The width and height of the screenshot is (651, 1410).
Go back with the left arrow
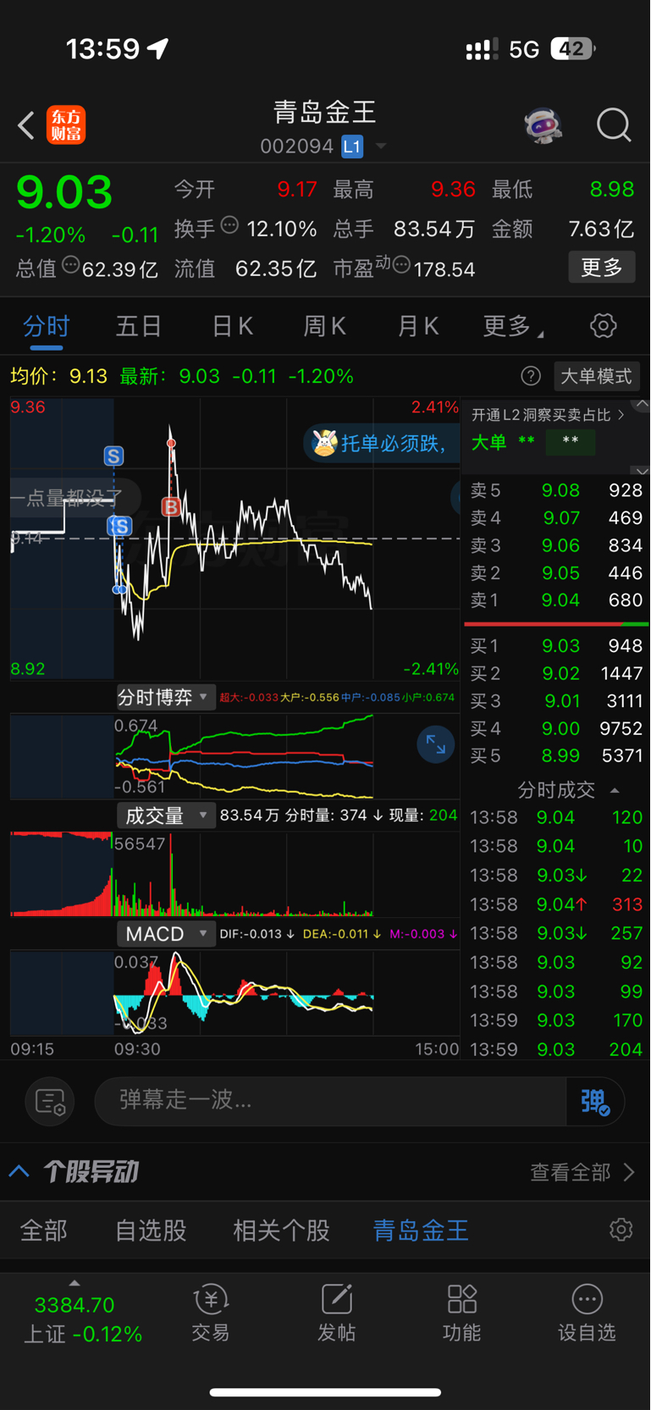26,126
